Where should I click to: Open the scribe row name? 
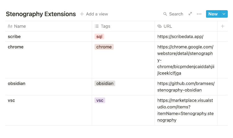coord(14,36)
